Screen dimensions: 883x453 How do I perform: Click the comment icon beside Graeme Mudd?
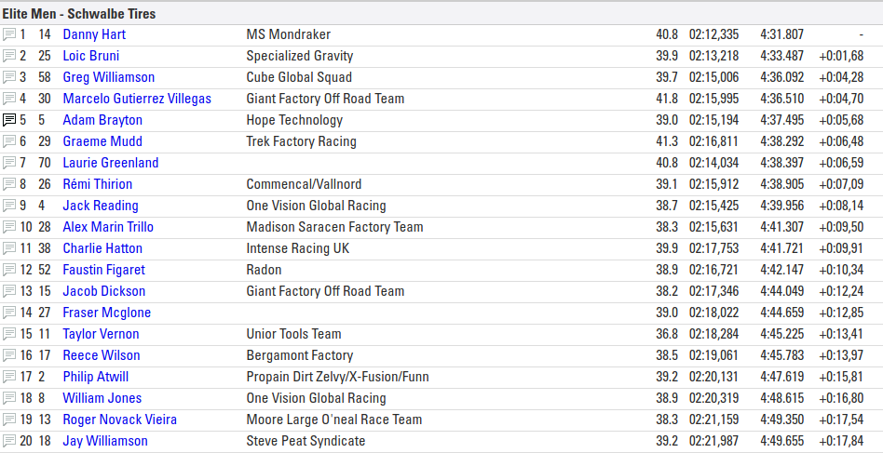(9, 141)
